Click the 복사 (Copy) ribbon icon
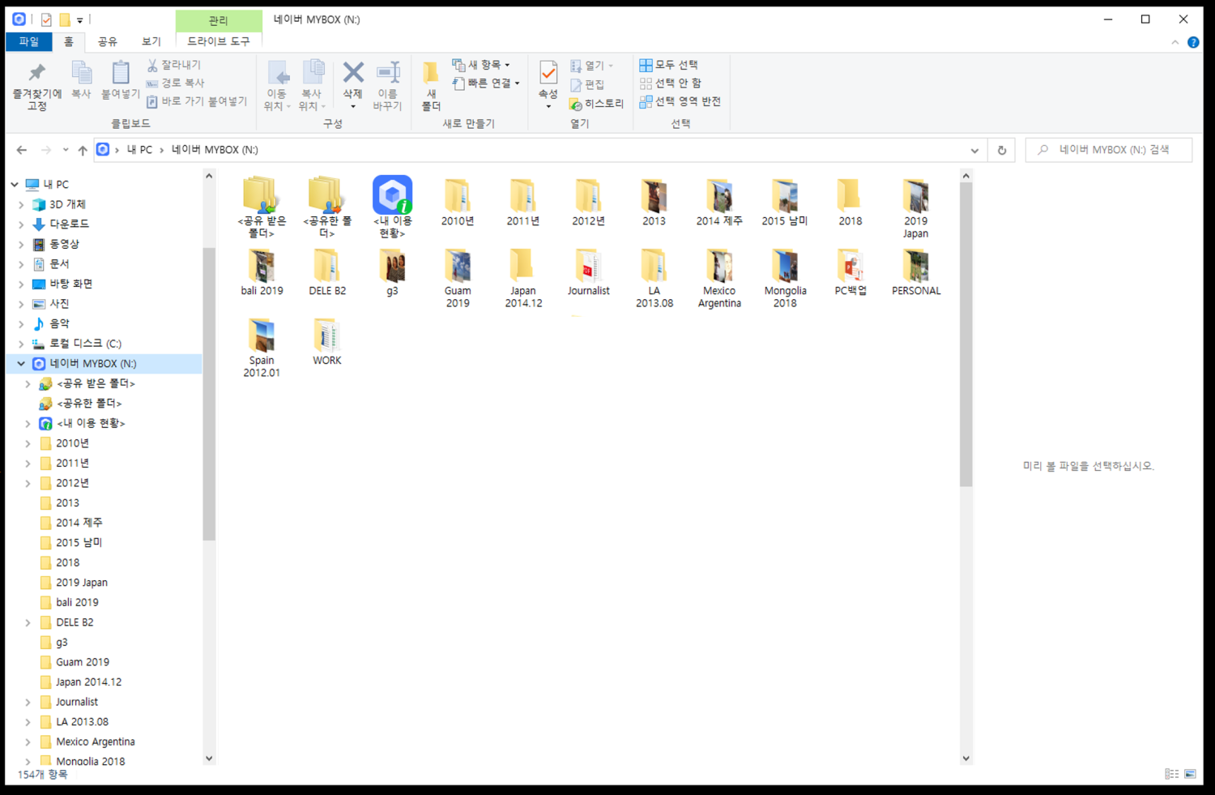Viewport: 1215px width, 795px height. [x=81, y=80]
